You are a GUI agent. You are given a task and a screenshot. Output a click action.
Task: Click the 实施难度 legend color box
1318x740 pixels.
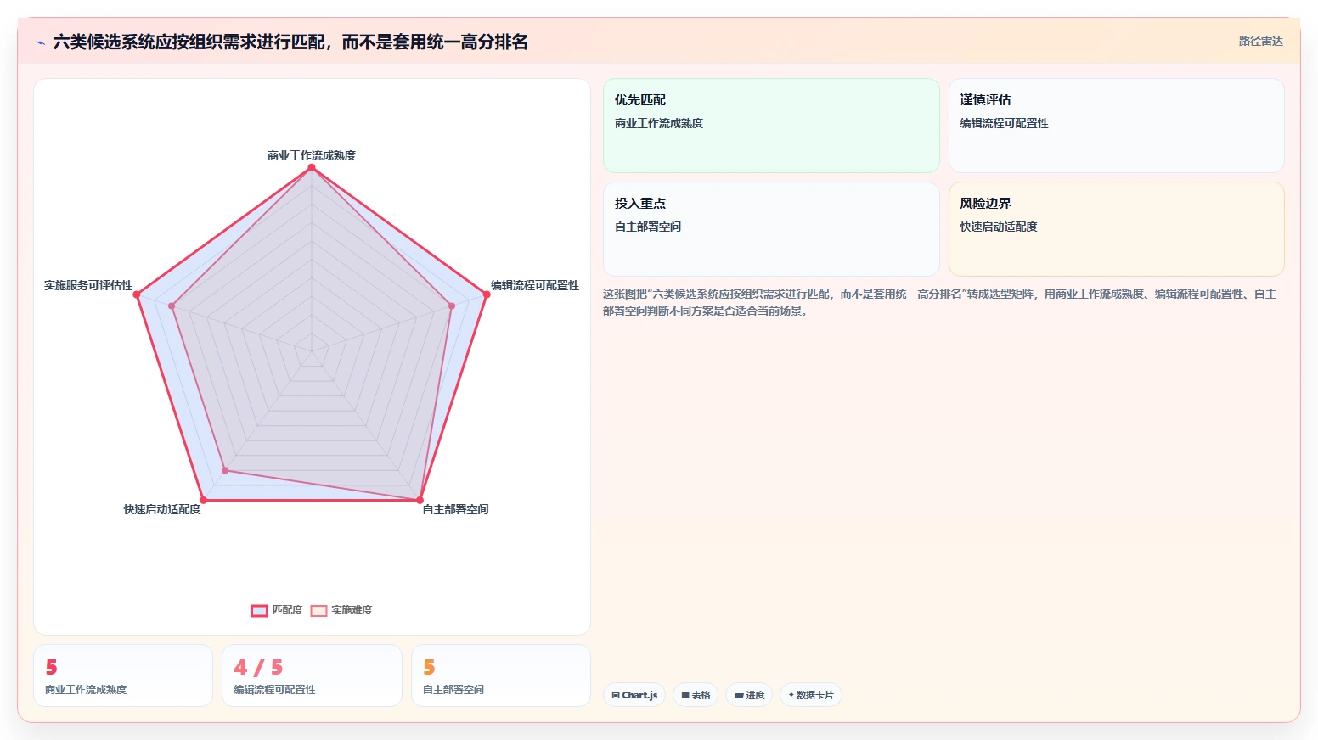click(x=318, y=610)
